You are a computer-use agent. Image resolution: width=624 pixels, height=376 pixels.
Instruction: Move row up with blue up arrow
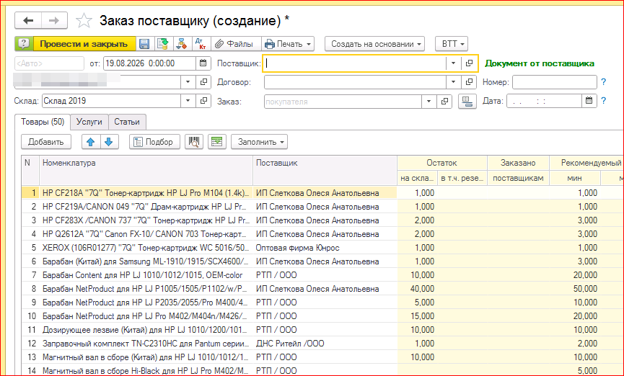91,142
